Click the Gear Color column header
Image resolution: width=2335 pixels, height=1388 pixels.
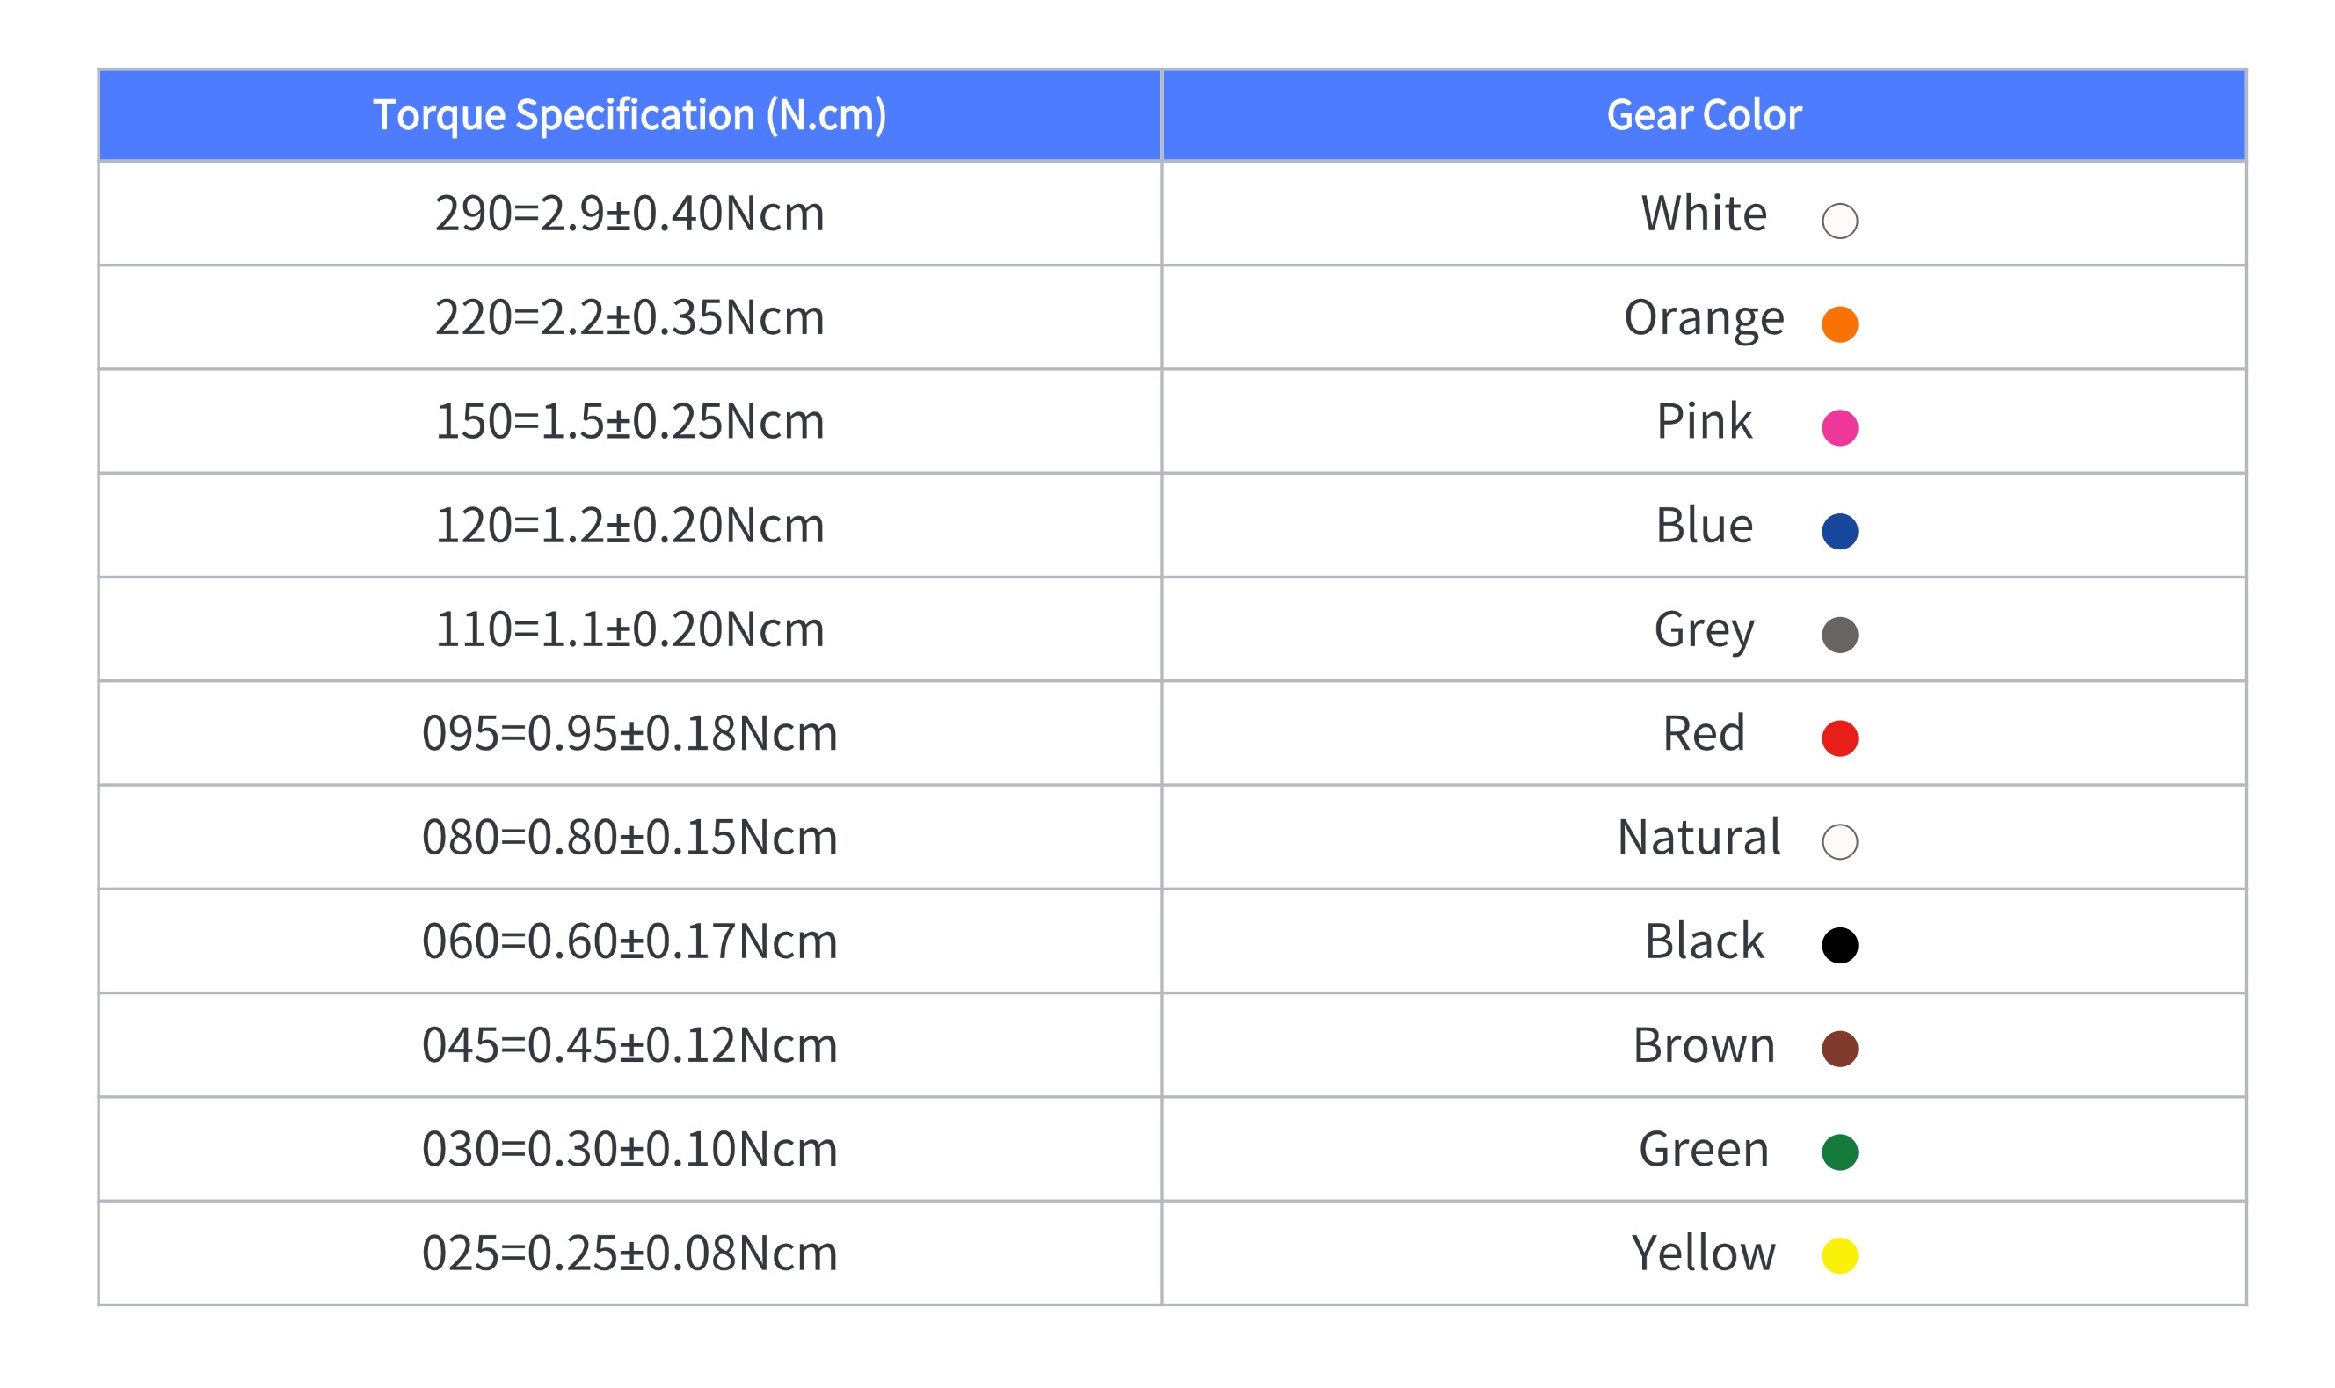click(x=1703, y=115)
